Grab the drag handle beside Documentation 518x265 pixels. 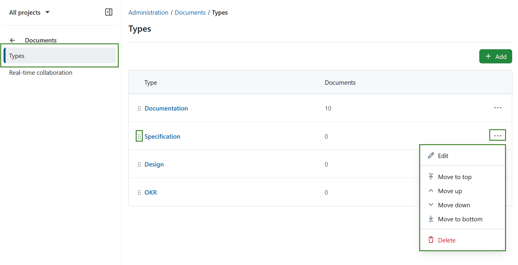tap(139, 108)
